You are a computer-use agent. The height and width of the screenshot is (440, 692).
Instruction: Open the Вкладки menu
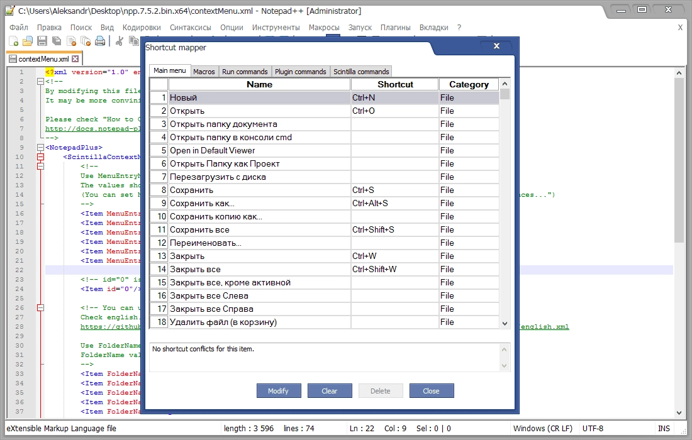pyautogui.click(x=434, y=27)
